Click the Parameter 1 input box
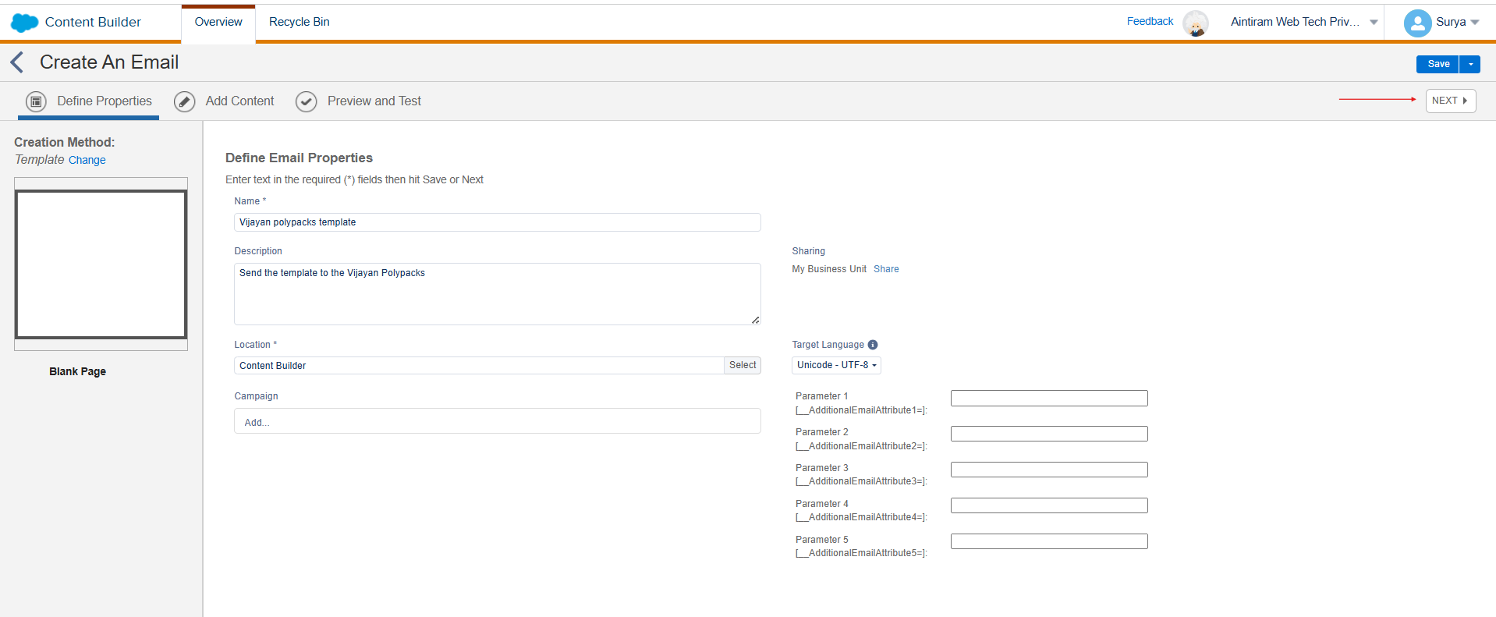Image resolution: width=1496 pixels, height=617 pixels. click(x=1048, y=398)
